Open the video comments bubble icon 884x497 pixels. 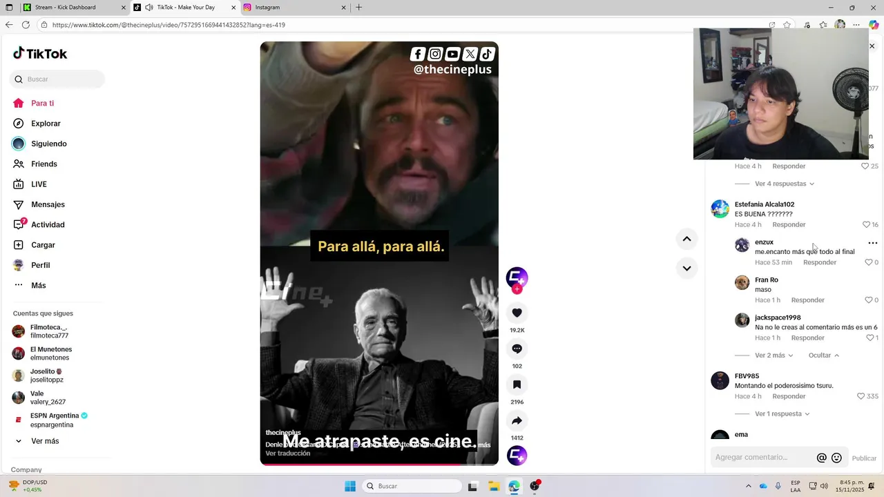point(517,349)
